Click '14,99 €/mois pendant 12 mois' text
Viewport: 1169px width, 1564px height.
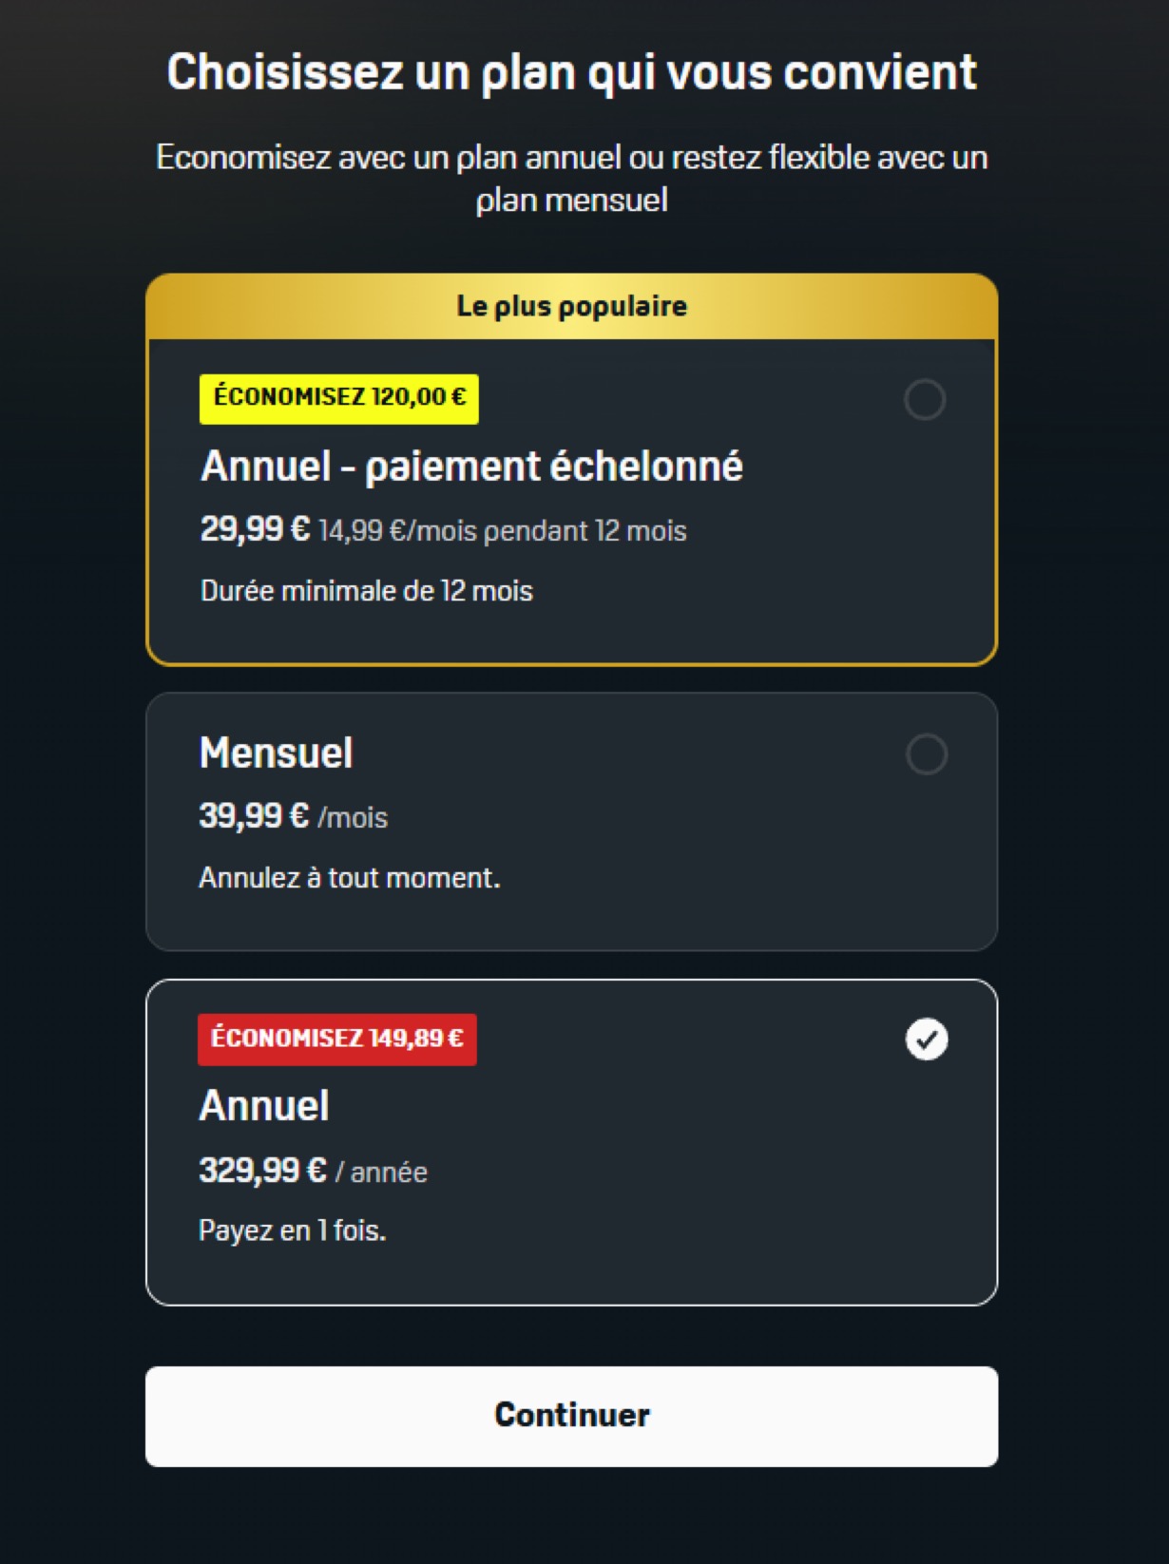pos(502,531)
